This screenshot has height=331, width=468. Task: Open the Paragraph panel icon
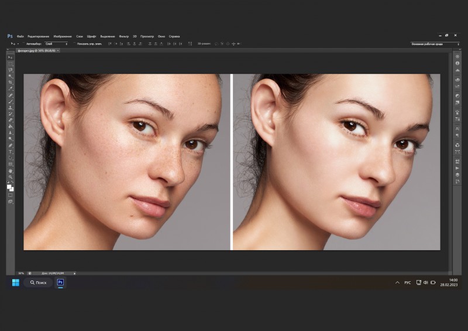(x=457, y=135)
